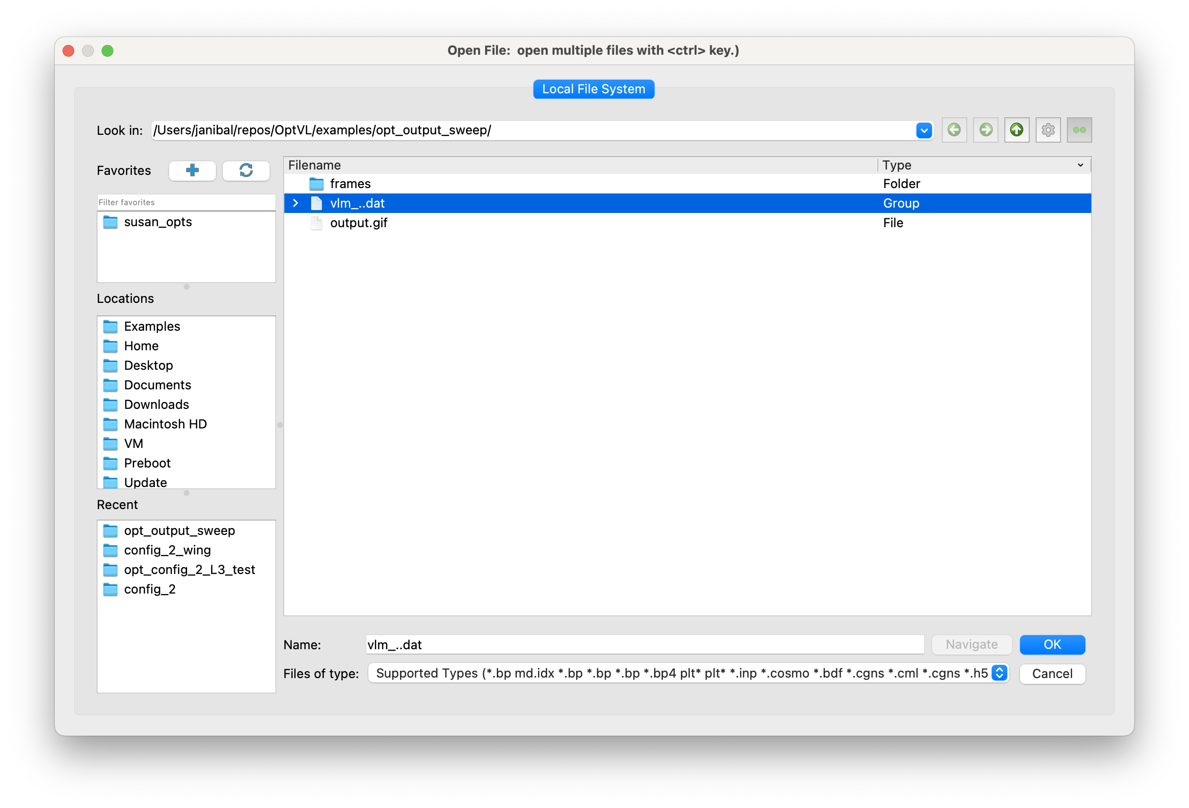Sort by the Filename column header
This screenshot has height=808, width=1189.
[x=580, y=165]
